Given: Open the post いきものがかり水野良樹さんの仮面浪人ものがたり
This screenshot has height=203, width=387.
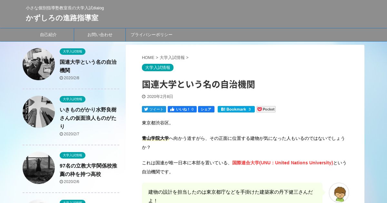Looking at the screenshot, I should coord(88,118).
